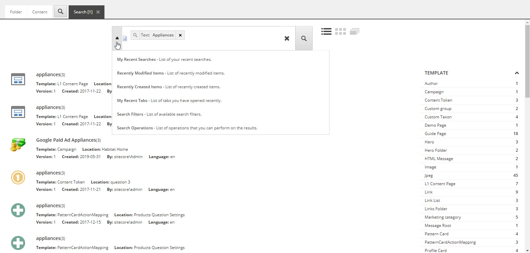Click second L1 Content Page result icon

click(x=18, y=112)
